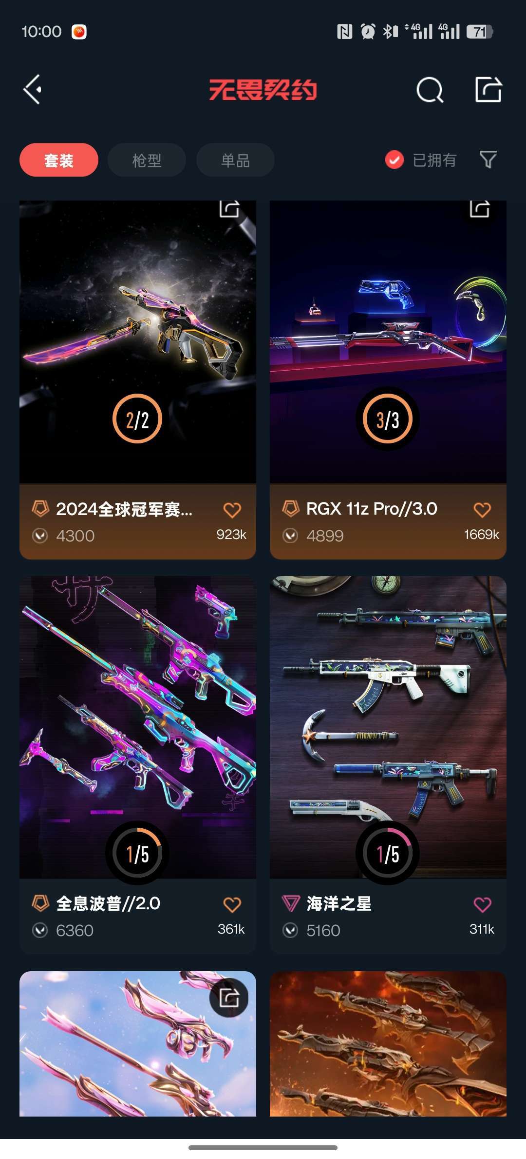Like the 海洋之星 bundle pink heart
The width and height of the screenshot is (526, 1159).
482,904
